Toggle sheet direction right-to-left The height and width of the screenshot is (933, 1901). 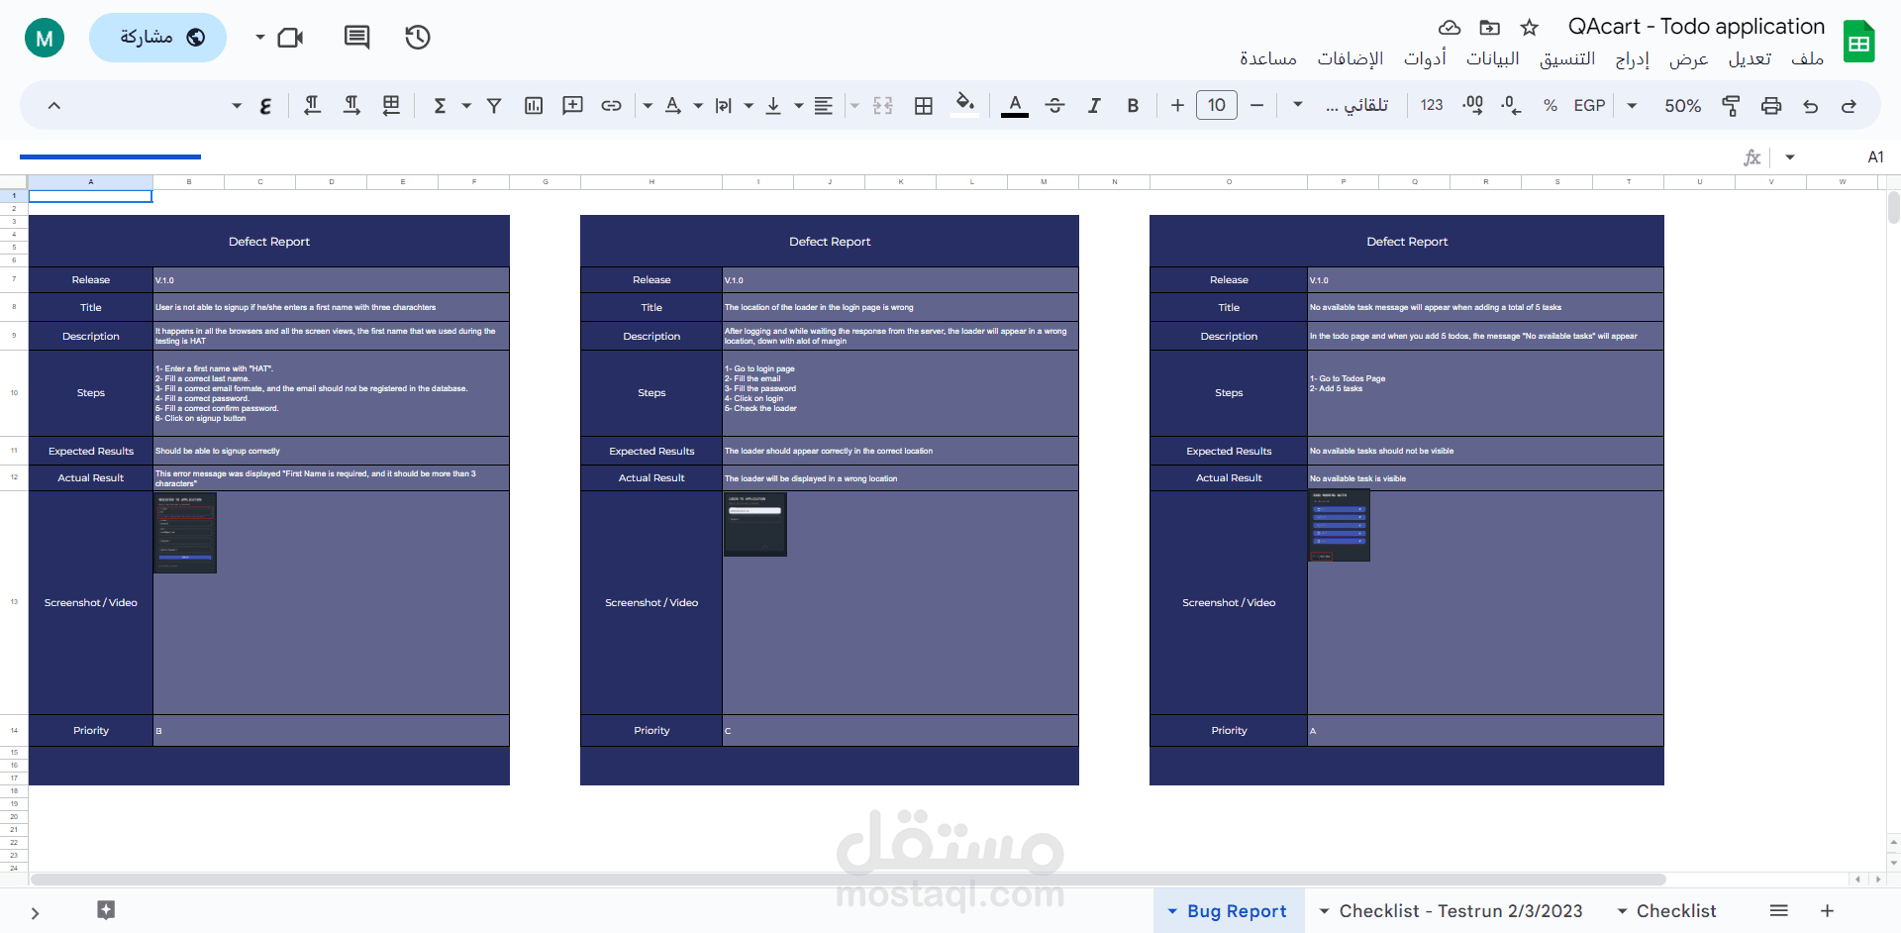(391, 106)
